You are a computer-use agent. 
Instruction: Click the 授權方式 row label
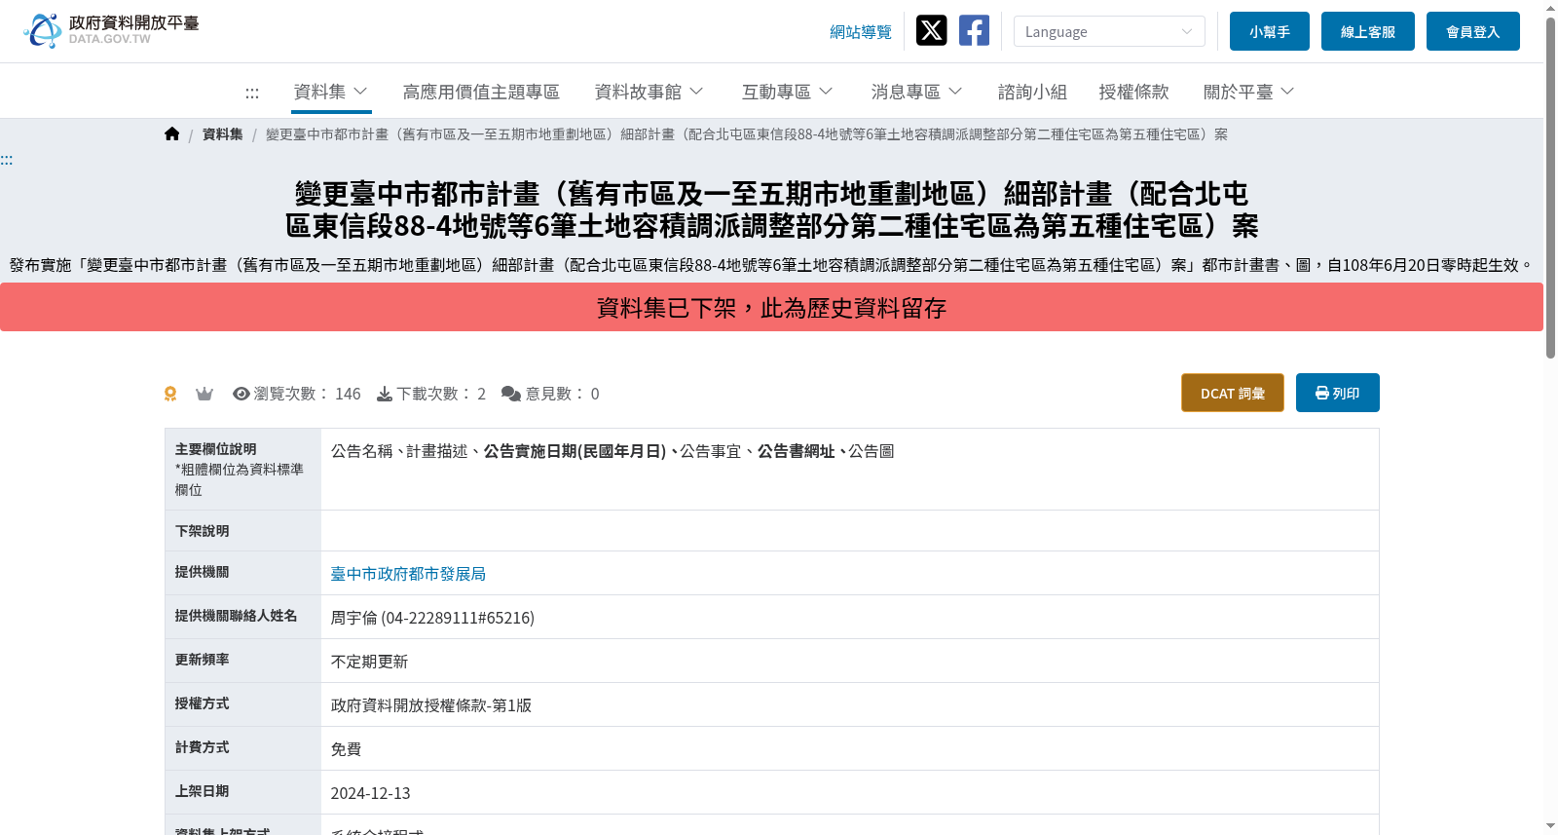pos(203,703)
